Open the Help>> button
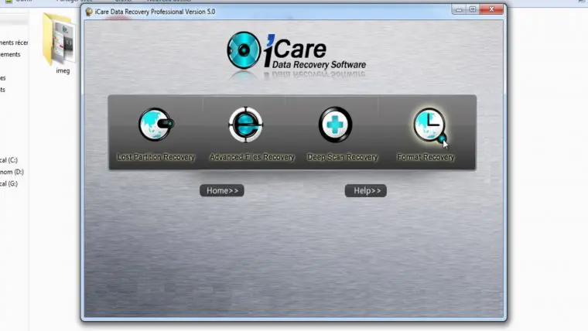 coord(366,190)
